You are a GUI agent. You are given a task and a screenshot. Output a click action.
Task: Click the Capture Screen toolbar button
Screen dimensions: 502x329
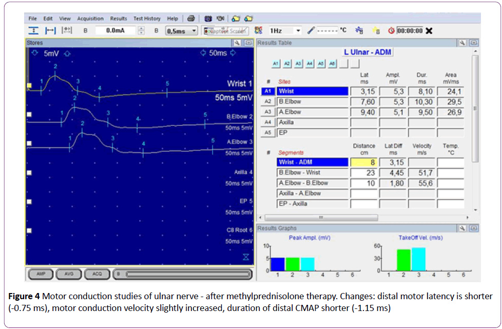(x=226, y=31)
